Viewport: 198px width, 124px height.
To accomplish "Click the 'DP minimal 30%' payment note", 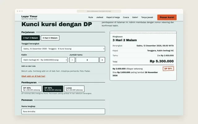I will click(x=56, y=93).
